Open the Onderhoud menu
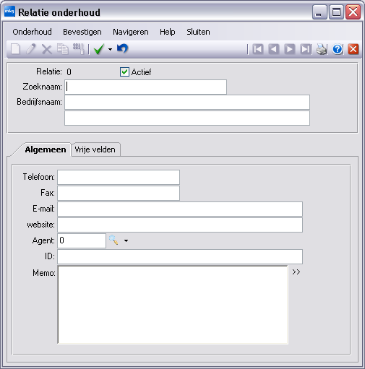The width and height of the screenshot is (365, 369). pyautogui.click(x=32, y=32)
